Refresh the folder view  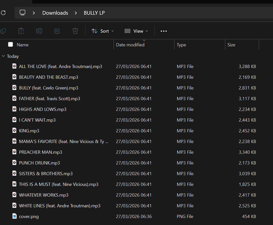3,13
